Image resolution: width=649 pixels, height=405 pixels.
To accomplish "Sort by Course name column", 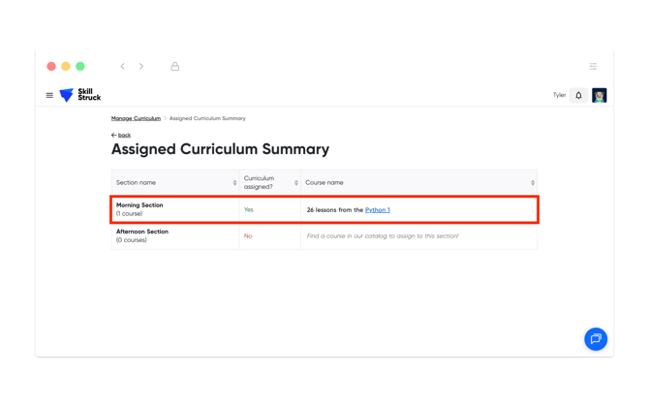I will pyautogui.click(x=532, y=182).
